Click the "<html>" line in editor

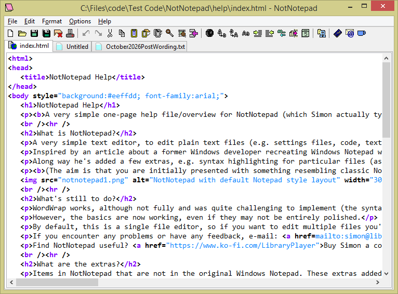coord(20,59)
